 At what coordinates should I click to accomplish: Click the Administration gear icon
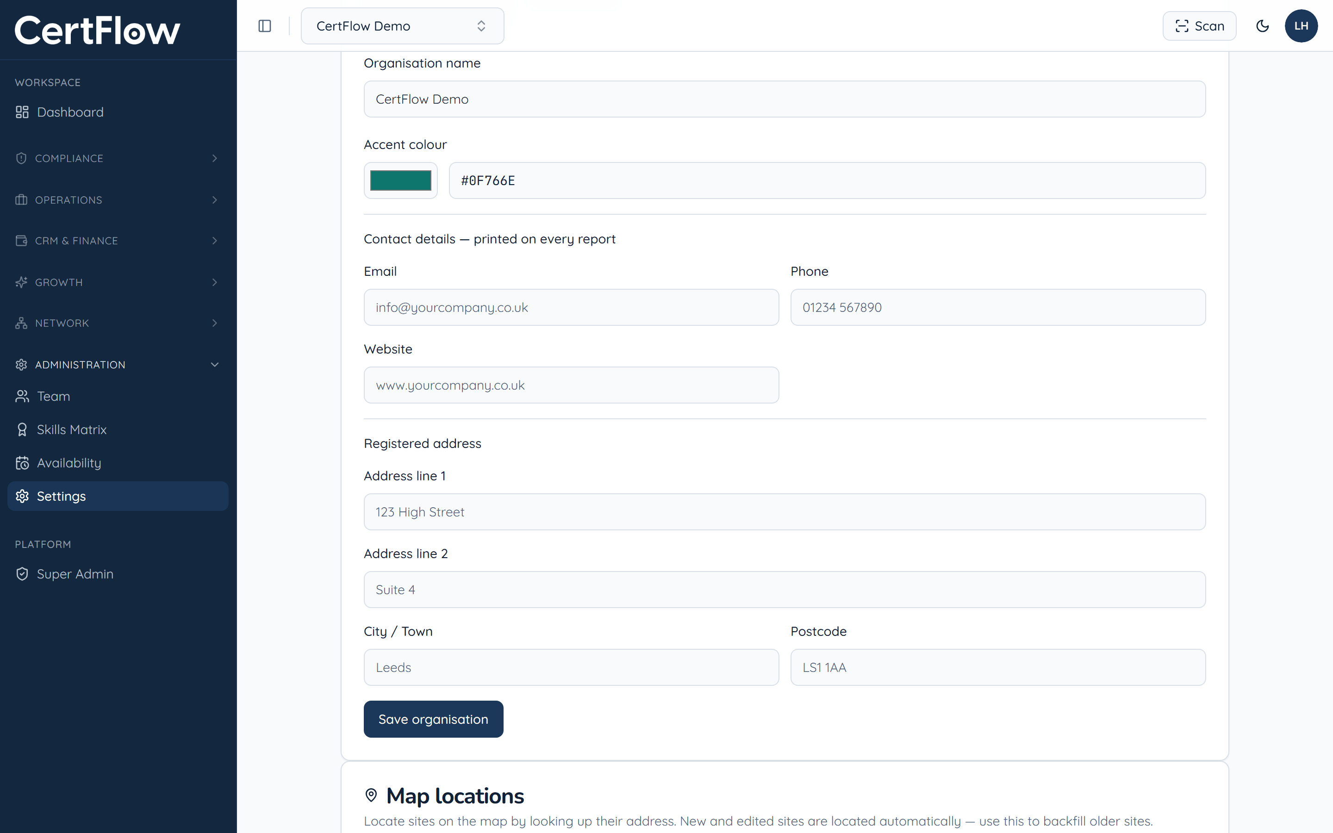point(21,365)
